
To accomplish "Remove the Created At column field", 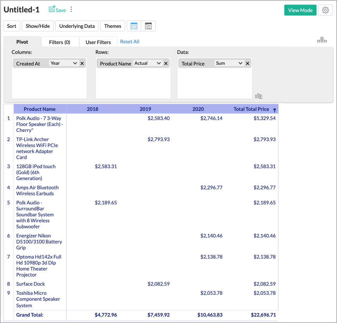I will pyautogui.click(x=82, y=63).
